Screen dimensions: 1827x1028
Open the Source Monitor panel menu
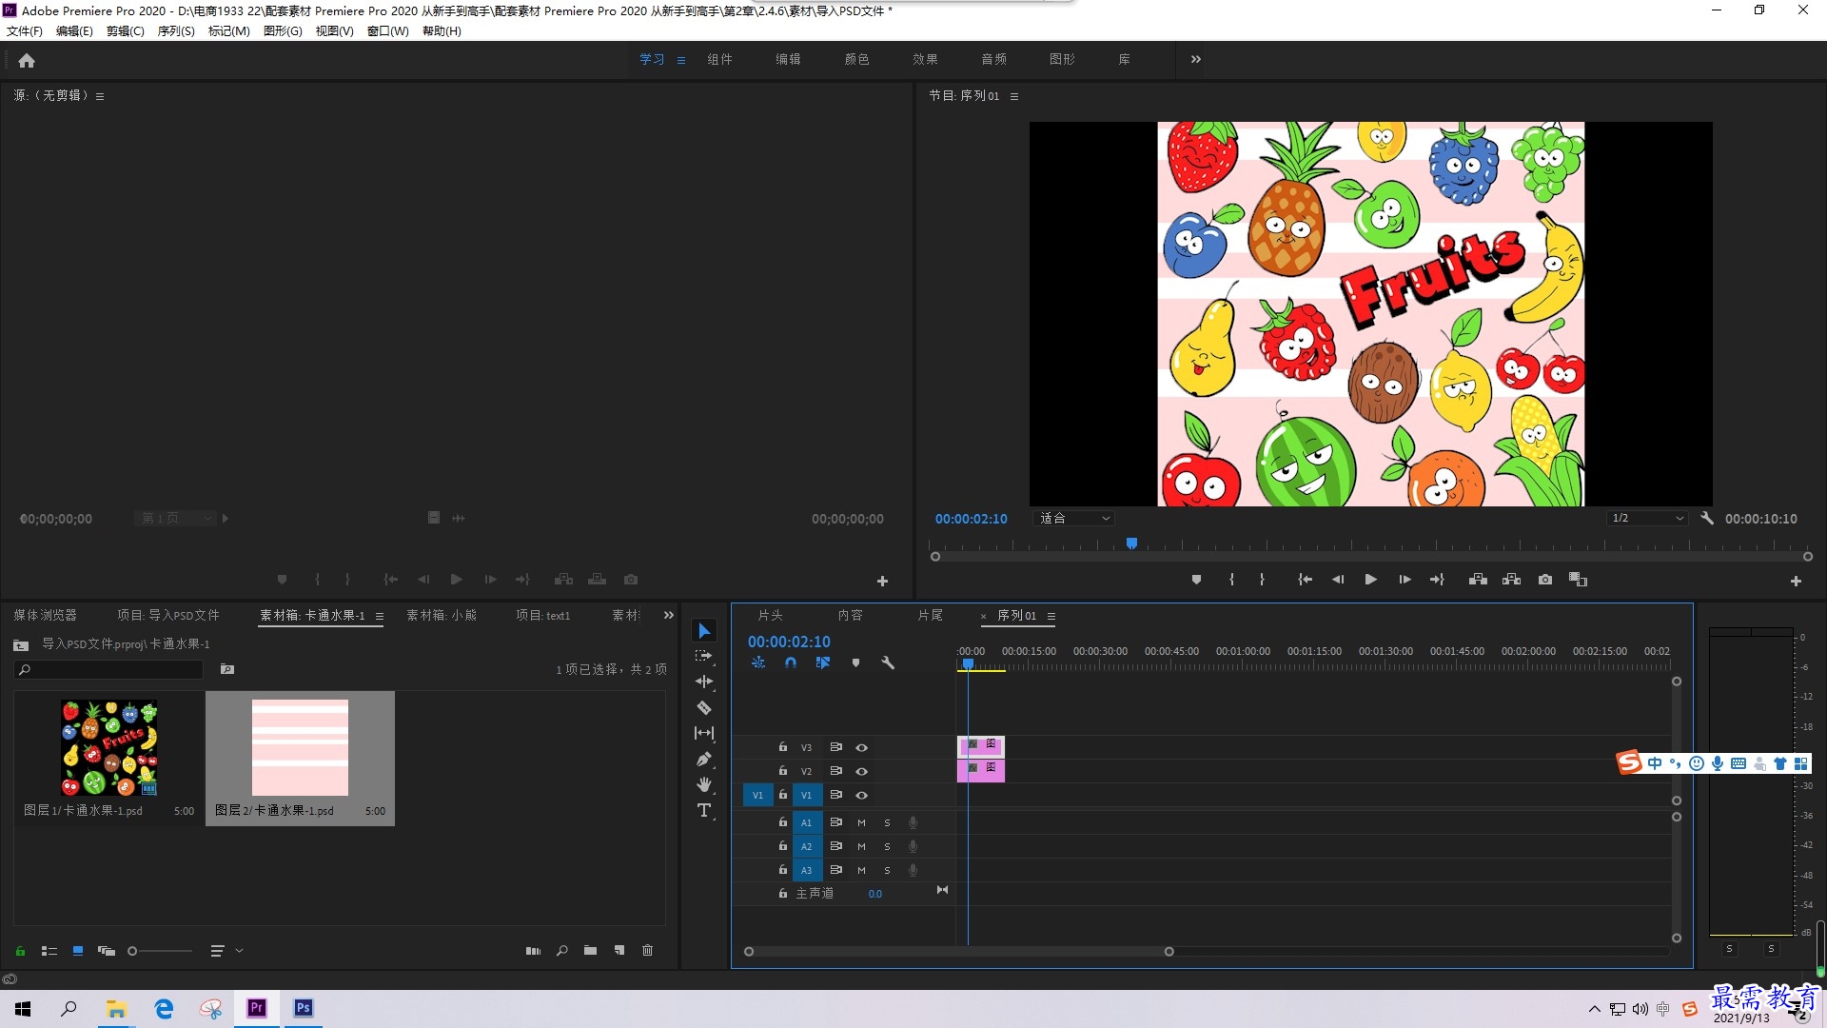click(x=100, y=96)
